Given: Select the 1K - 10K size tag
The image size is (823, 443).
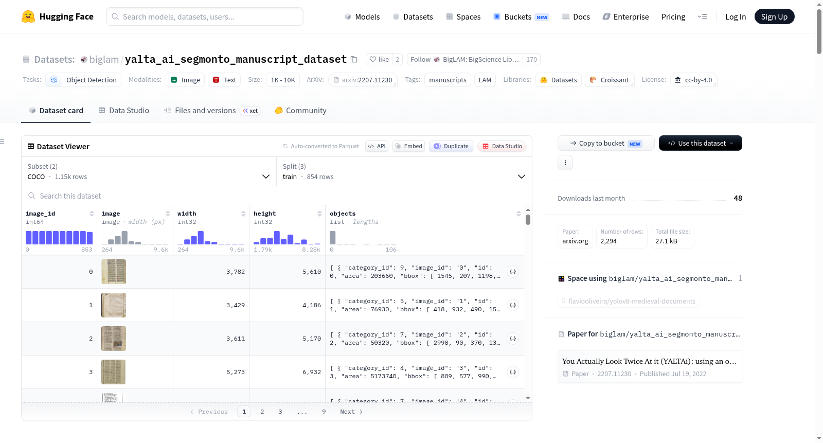Looking at the screenshot, I should pyautogui.click(x=283, y=80).
